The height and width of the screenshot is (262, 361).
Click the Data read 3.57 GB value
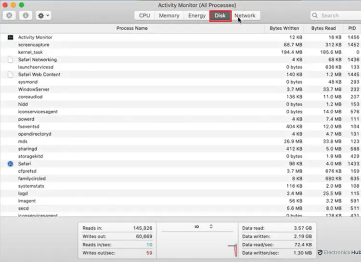coord(303,228)
